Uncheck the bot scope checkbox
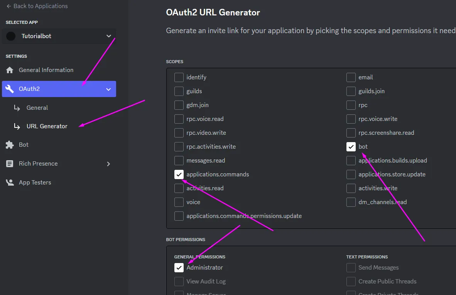456x295 pixels. pyautogui.click(x=351, y=147)
